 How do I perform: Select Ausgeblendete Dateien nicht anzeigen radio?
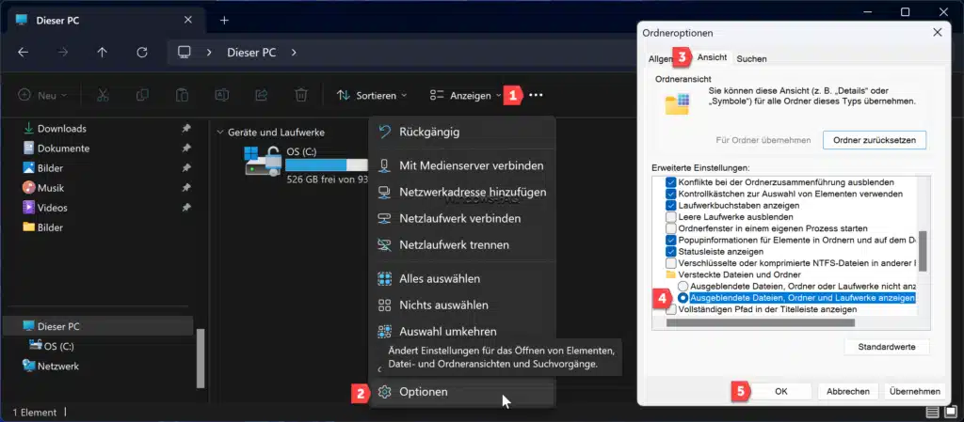(x=683, y=287)
